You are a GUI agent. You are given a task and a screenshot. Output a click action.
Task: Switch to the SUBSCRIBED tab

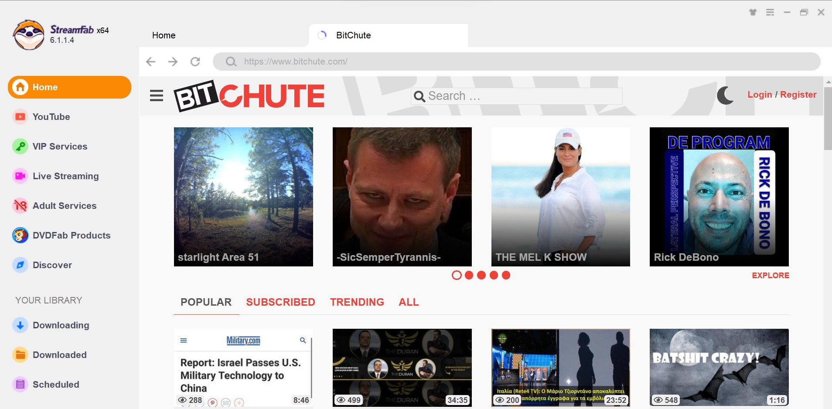coord(280,302)
